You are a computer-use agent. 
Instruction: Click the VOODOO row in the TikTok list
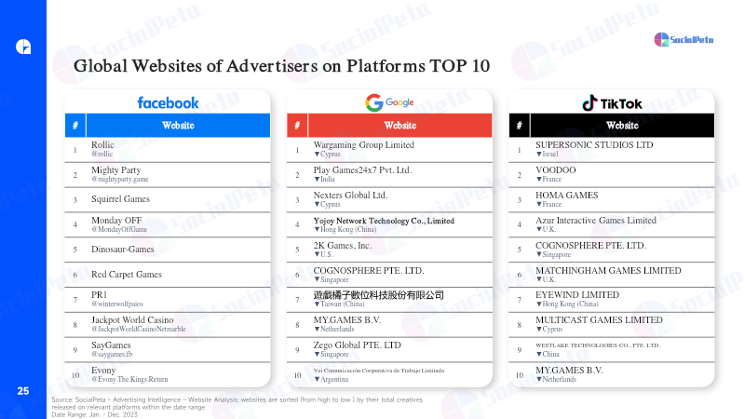612,175
